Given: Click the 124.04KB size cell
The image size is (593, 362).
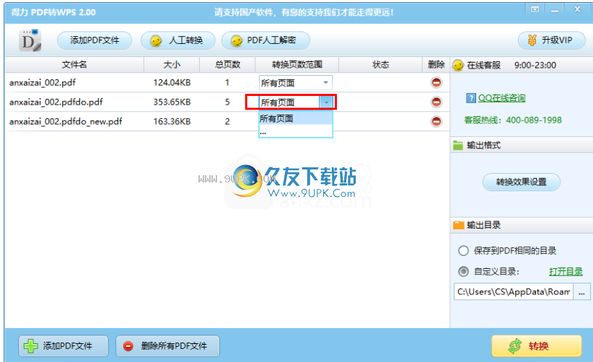Looking at the screenshot, I should click(x=172, y=82).
